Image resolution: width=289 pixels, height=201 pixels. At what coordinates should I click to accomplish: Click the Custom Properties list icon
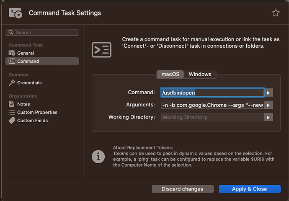tap(12, 112)
